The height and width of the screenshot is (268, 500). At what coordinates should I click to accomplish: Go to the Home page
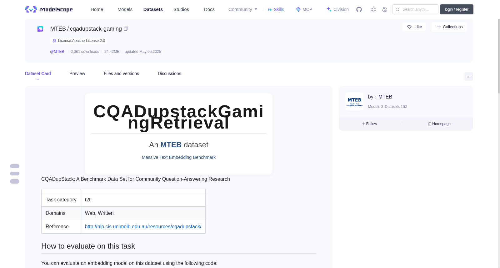[97, 9]
